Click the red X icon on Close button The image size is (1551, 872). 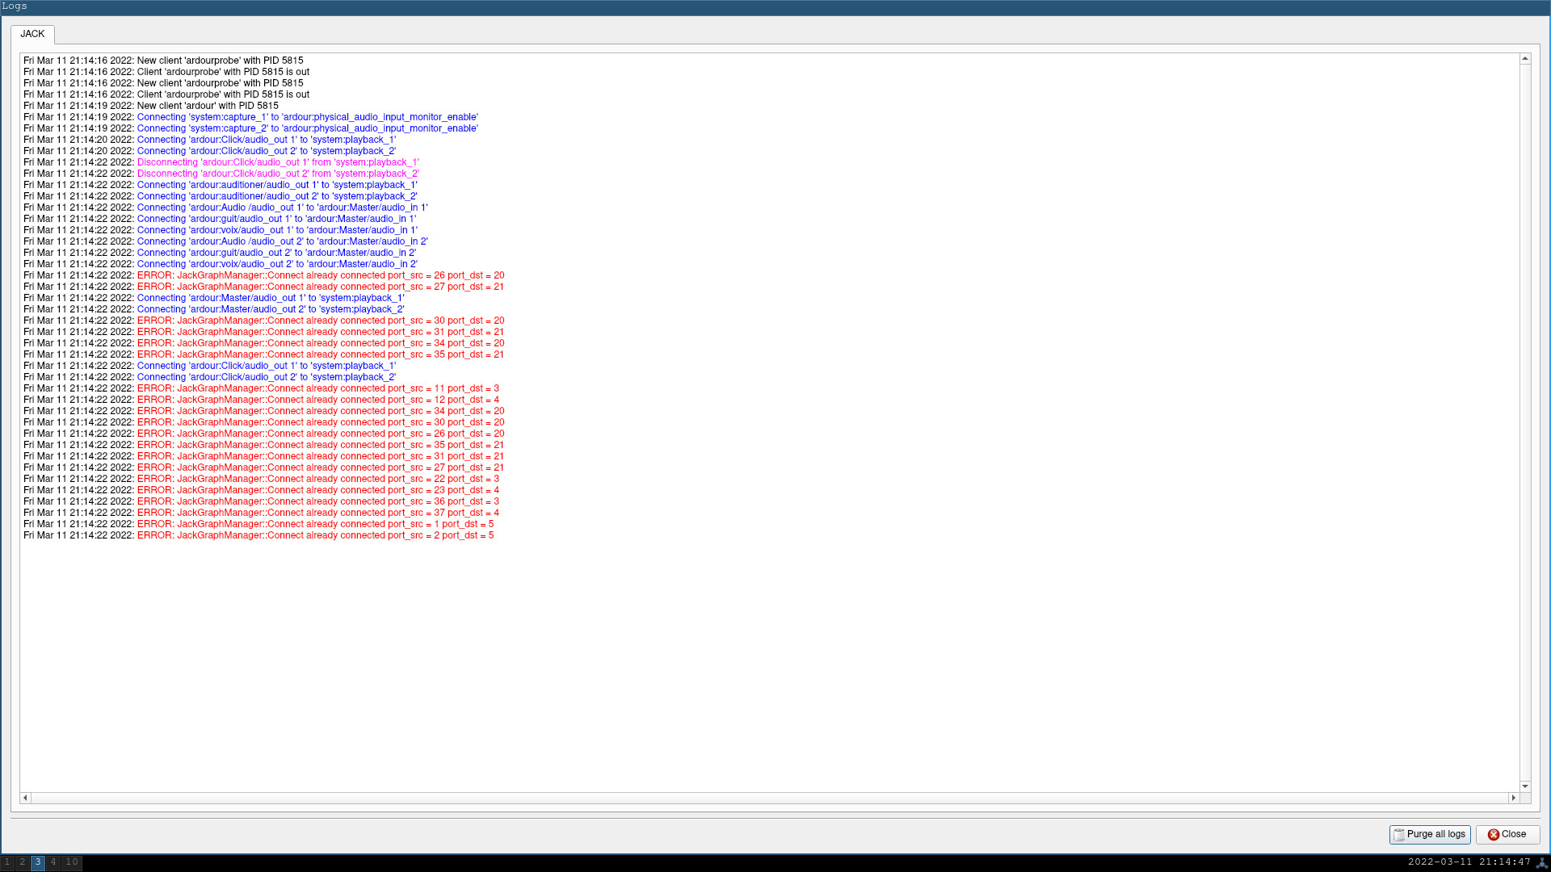pos(1494,835)
